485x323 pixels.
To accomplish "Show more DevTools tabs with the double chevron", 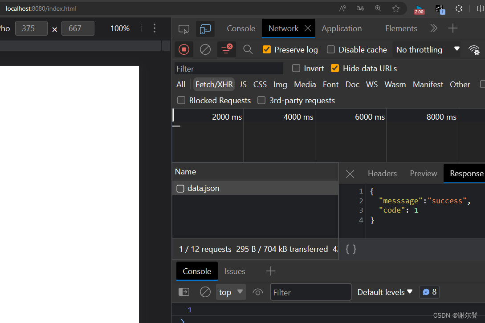I will (434, 28).
